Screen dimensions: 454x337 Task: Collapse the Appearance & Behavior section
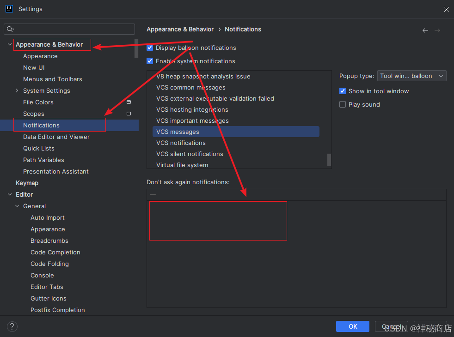(x=10, y=44)
